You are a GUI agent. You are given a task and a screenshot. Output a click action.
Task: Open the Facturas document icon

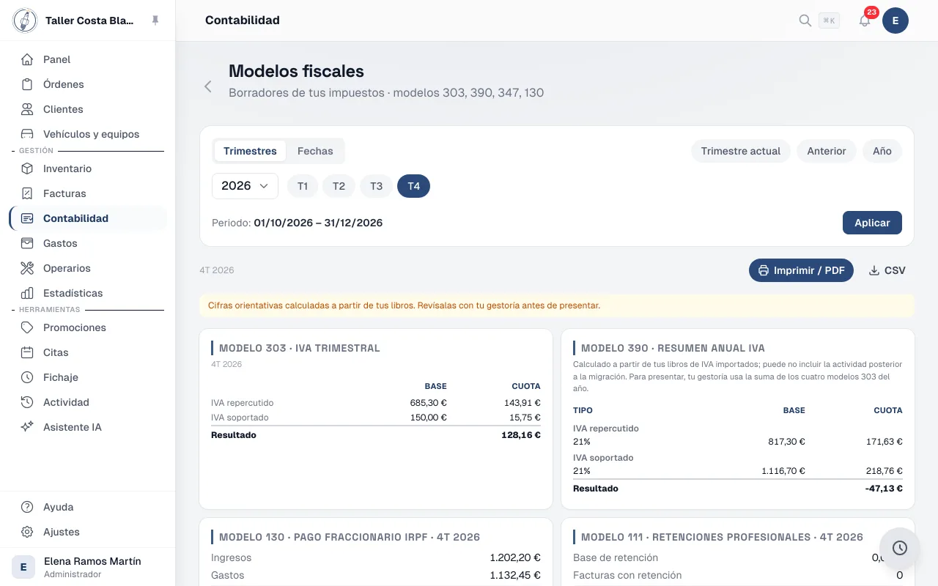(x=27, y=193)
